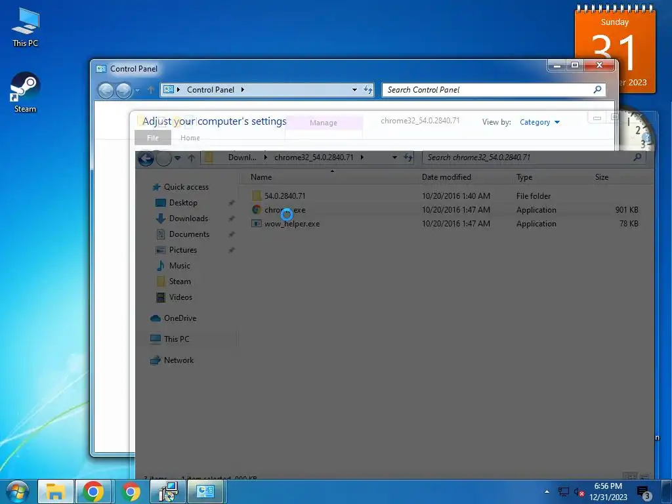The width and height of the screenshot is (672, 504).
Task: Click Control Panel back button
Action: 106,91
